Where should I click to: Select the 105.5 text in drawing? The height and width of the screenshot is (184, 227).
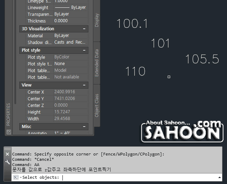coord(202,59)
